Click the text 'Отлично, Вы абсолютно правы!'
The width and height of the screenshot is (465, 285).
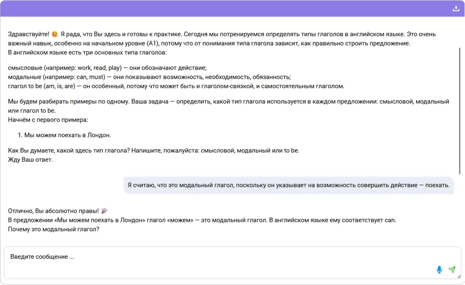click(x=53, y=211)
